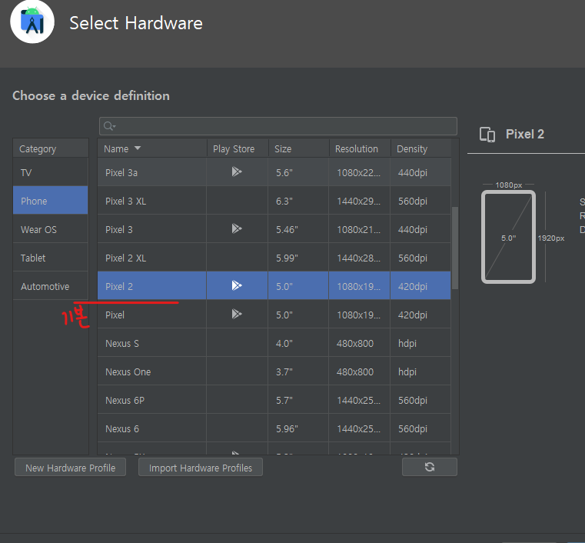Click the device list vertical scrollbar

coord(455,248)
